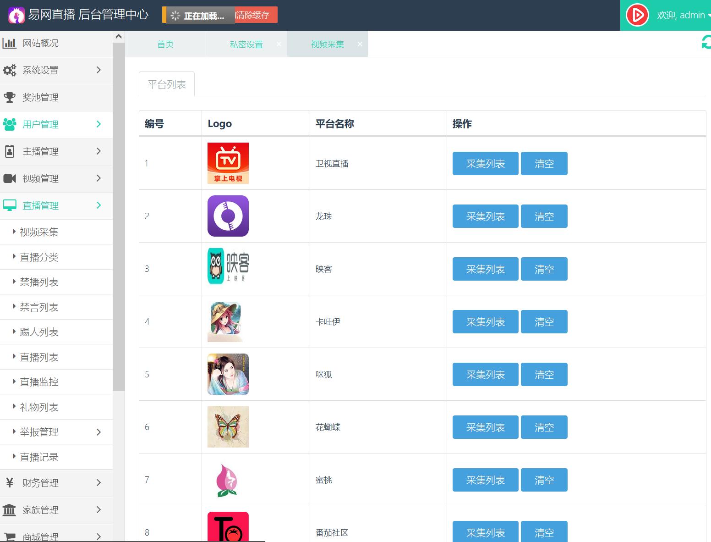The width and height of the screenshot is (711, 542).
Task: Click the sidebar scroll up arrow
Action: tap(119, 37)
